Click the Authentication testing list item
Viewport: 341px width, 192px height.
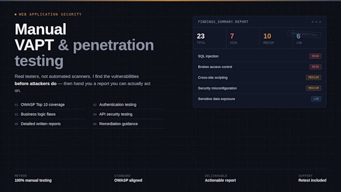128,105
